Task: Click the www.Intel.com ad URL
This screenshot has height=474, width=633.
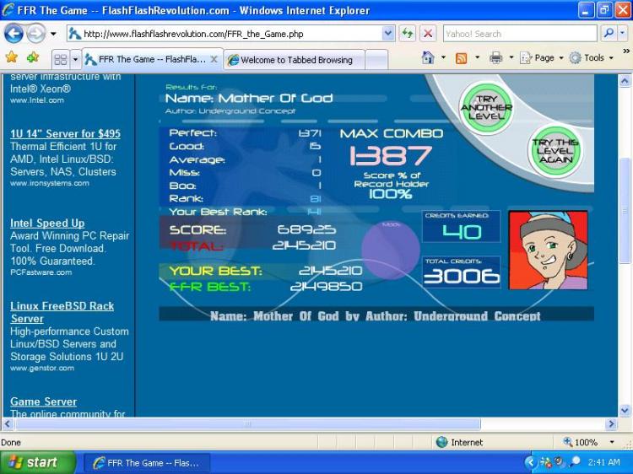Action: (x=37, y=100)
